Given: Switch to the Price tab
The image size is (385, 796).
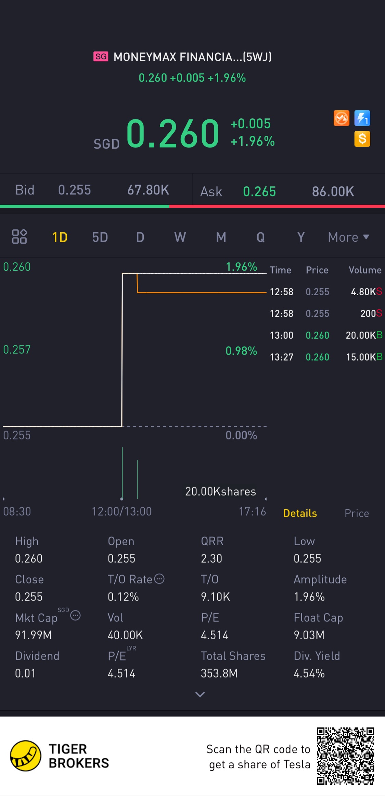Looking at the screenshot, I should (x=357, y=513).
